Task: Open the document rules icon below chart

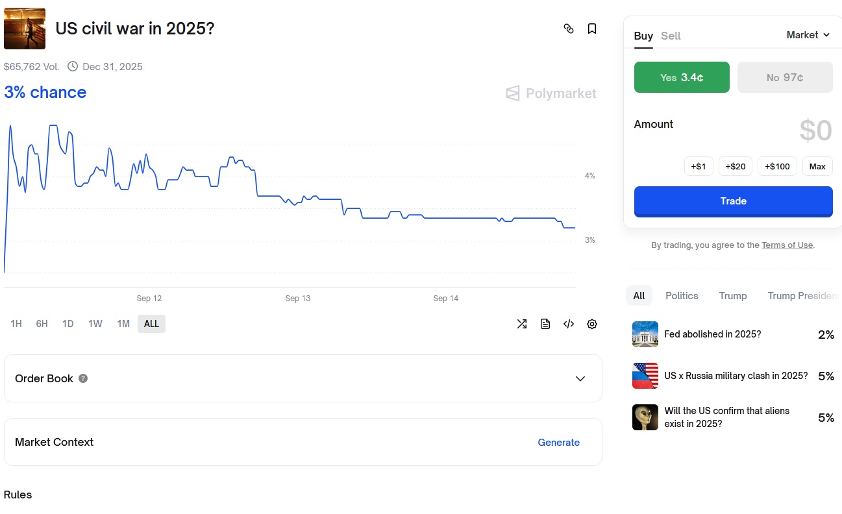Action: click(545, 324)
